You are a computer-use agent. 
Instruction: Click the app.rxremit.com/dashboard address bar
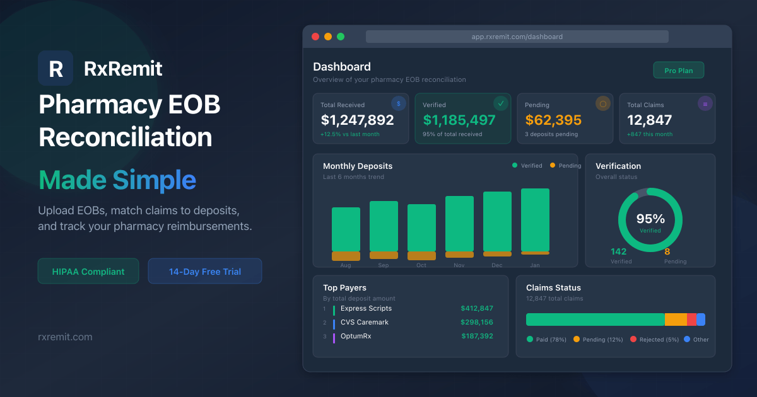[x=517, y=37]
